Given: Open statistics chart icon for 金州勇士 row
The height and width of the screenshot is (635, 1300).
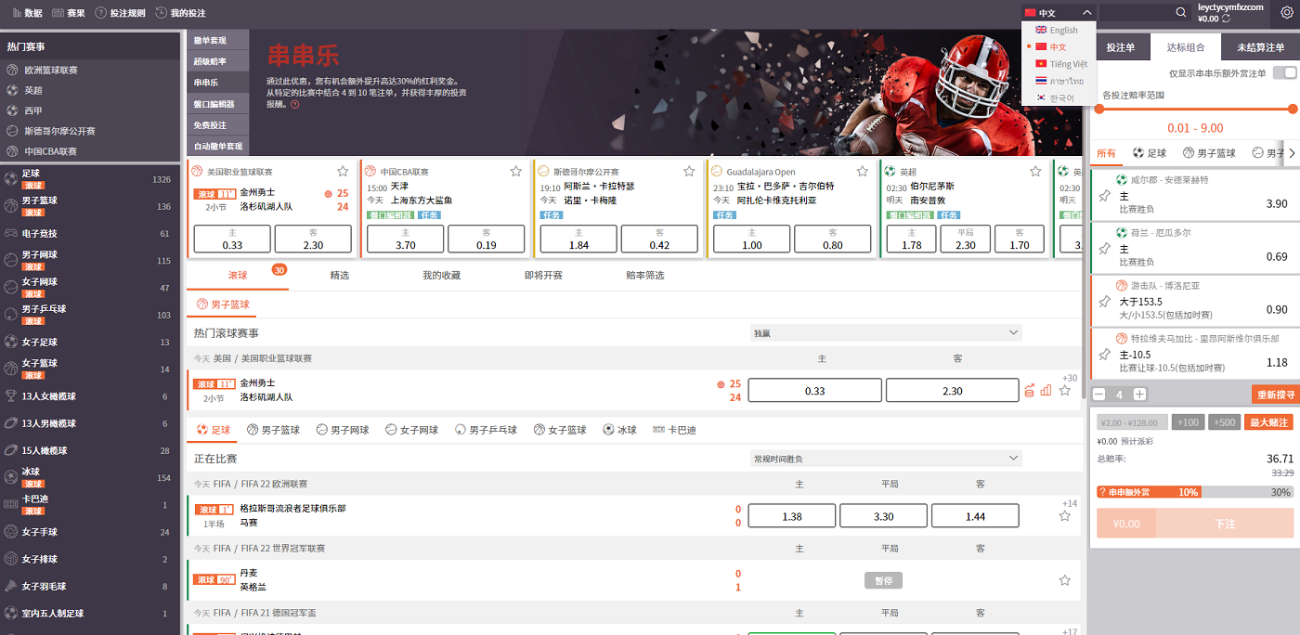Looking at the screenshot, I should (x=1046, y=391).
